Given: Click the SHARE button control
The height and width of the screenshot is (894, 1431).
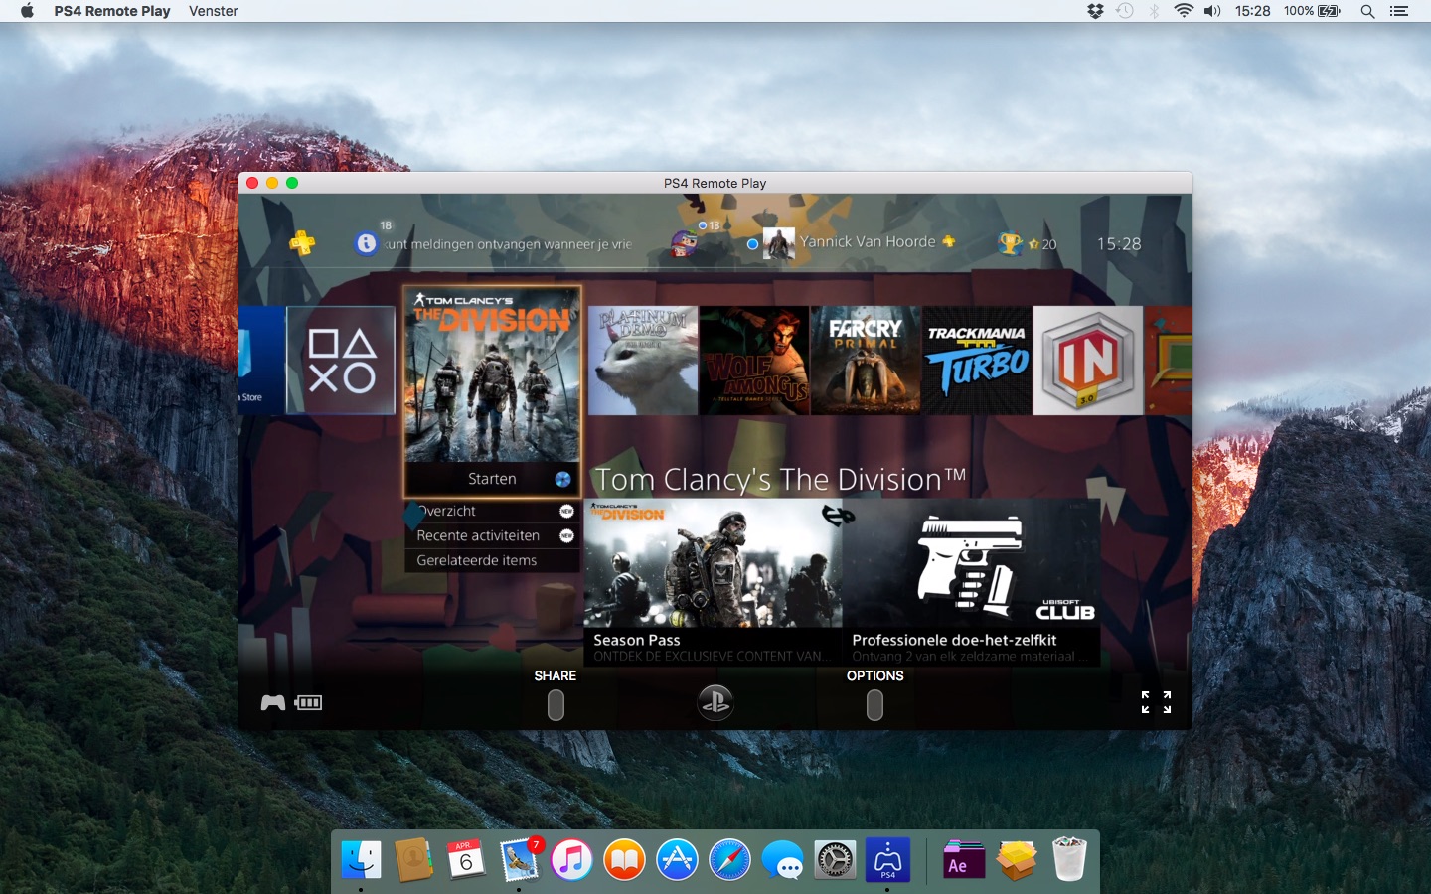Looking at the screenshot, I should point(556,704).
